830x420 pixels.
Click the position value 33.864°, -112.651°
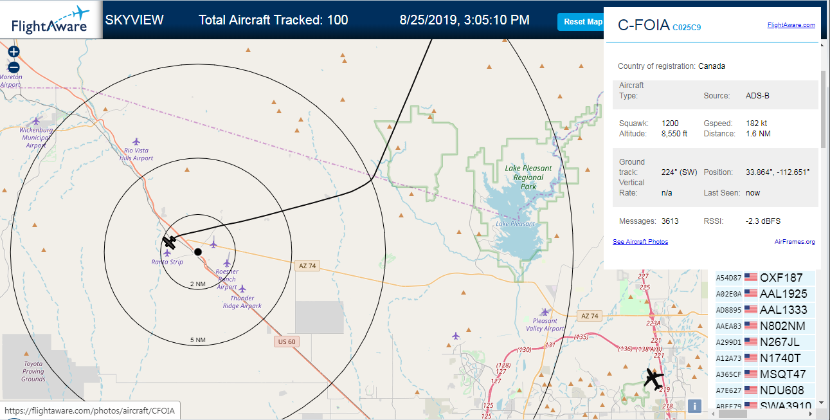click(777, 172)
